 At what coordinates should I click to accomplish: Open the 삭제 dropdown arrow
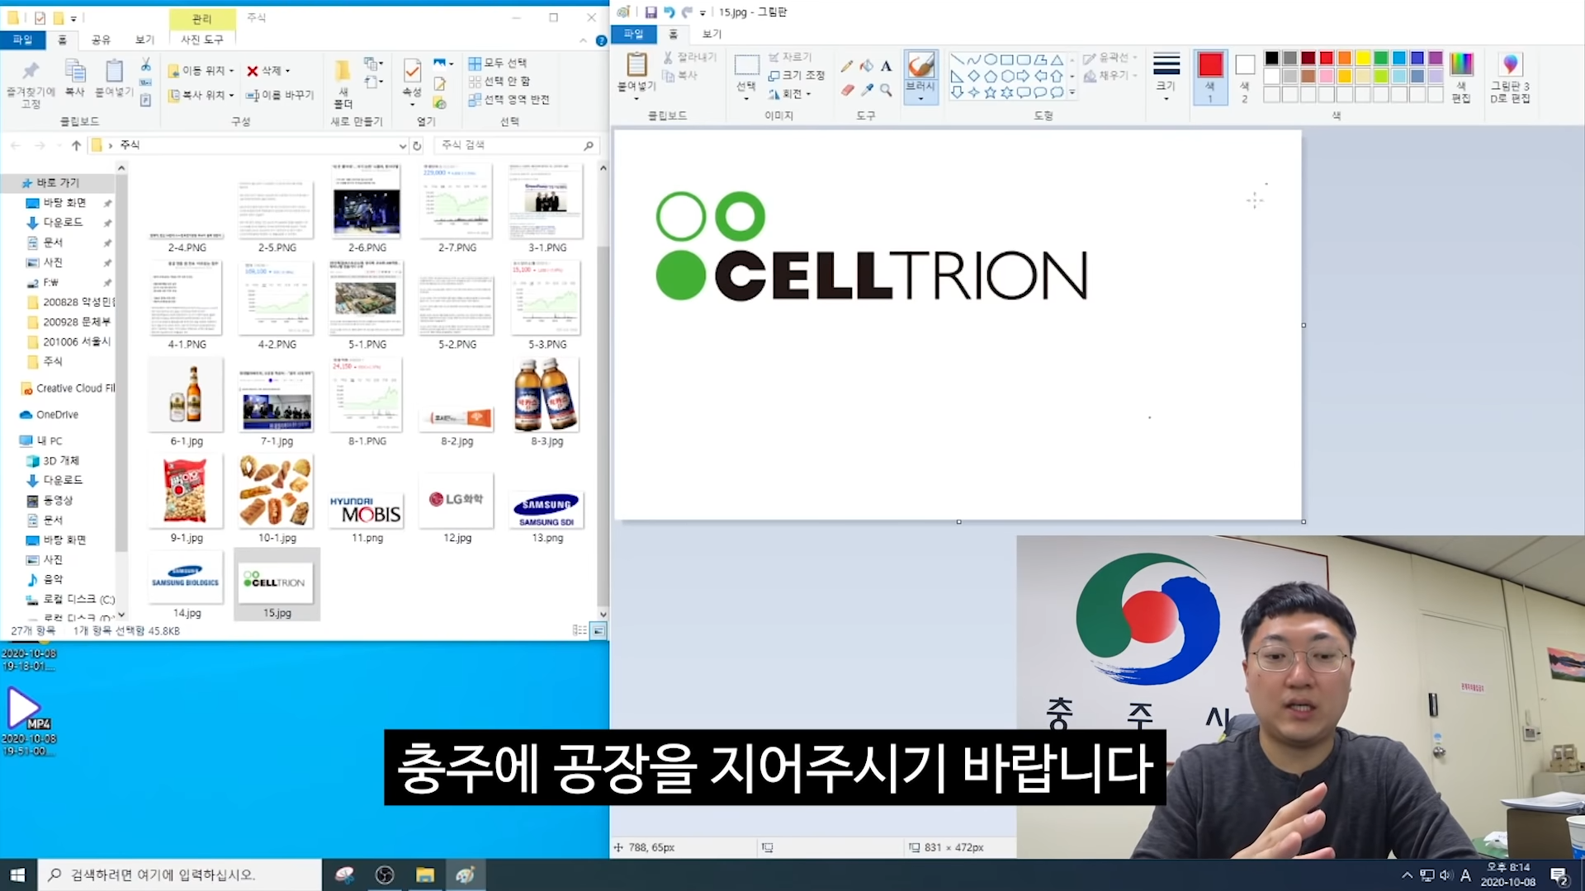pos(287,71)
